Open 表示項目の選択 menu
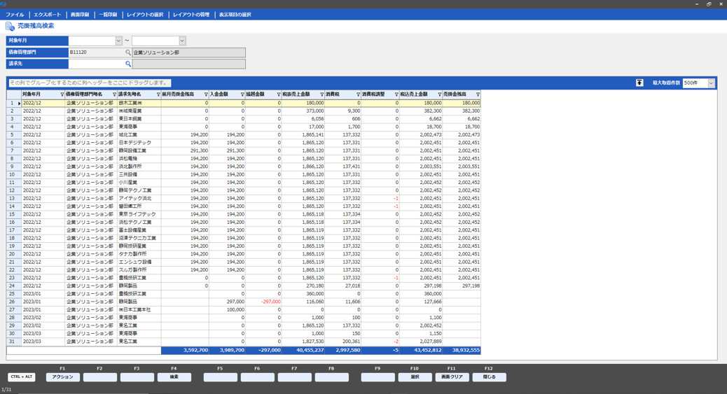This screenshot has width=727, height=394. (x=235, y=15)
